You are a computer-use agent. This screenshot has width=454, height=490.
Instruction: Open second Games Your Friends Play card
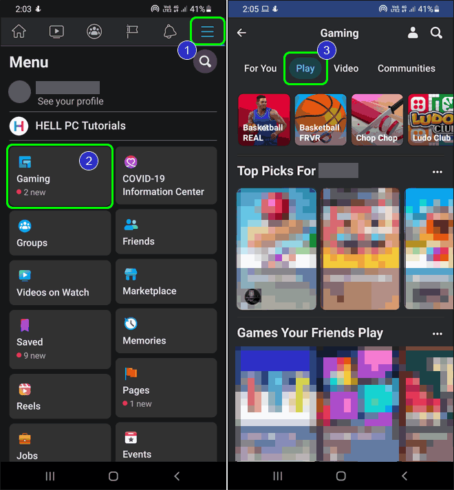pyautogui.click(x=358, y=403)
